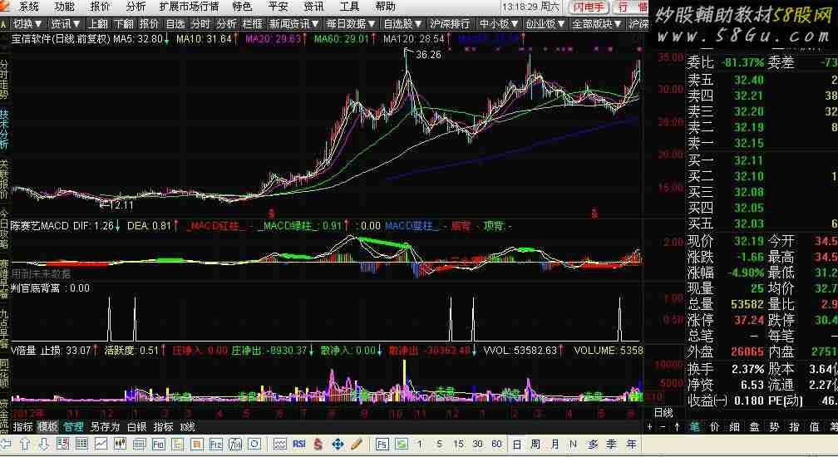Open the 系统 menu
The width and height of the screenshot is (838, 457).
tap(29, 7)
